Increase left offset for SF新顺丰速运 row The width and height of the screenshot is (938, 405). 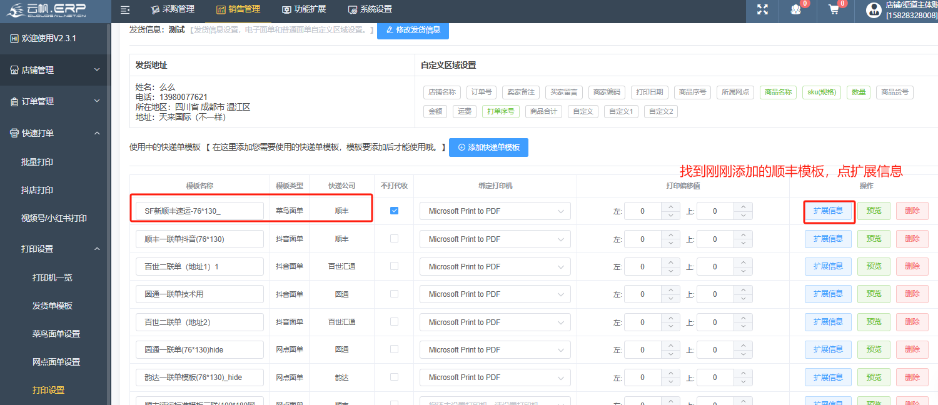(x=670, y=207)
